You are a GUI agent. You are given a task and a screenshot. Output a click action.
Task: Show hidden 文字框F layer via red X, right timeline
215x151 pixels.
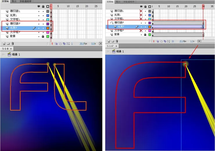click(141, 30)
